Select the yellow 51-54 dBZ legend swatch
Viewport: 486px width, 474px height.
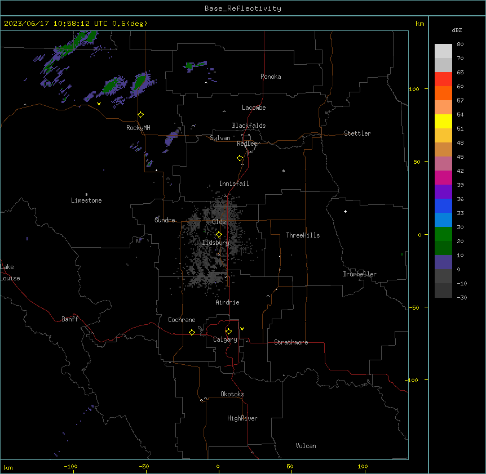point(443,121)
